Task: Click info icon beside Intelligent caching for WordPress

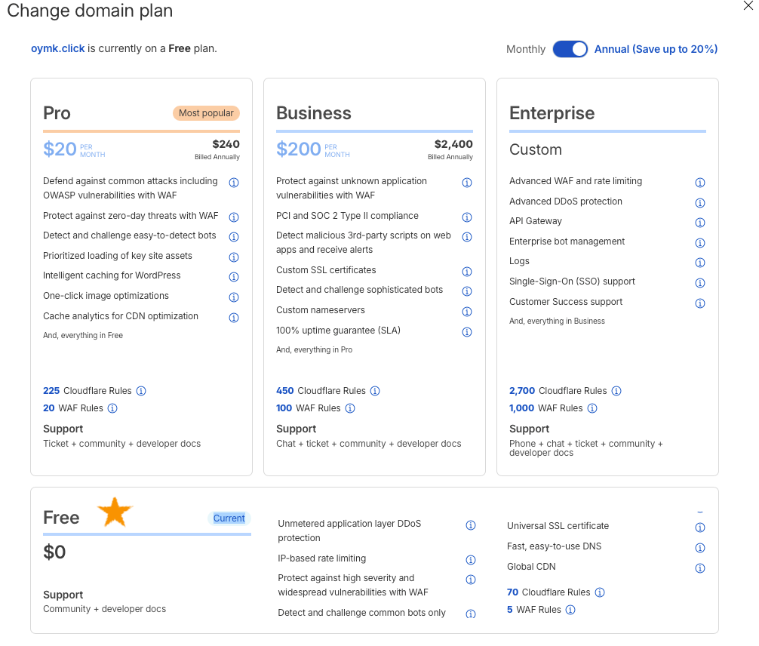Action: pyautogui.click(x=234, y=277)
